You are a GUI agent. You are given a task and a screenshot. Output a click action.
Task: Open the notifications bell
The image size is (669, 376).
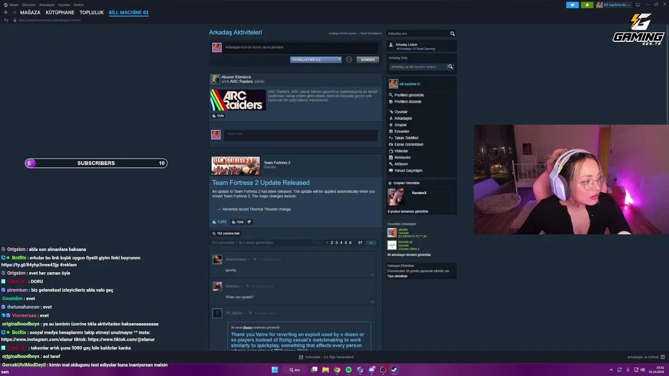coord(586,5)
